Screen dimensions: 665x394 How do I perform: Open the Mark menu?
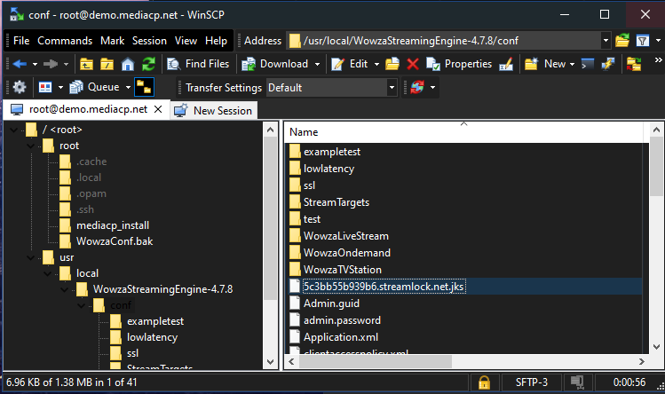pyautogui.click(x=113, y=41)
